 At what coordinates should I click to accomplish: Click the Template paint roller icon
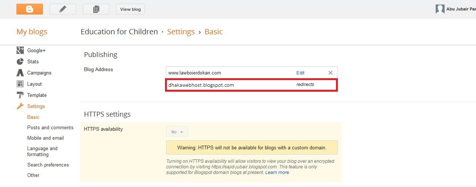20,95
